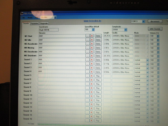The height and width of the screenshot is (126, 168).
Task: Remove the Sound 4 file using red X
Action: [92, 72]
